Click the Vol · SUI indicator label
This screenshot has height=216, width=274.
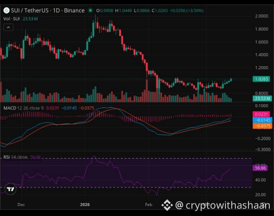[x=12, y=19]
